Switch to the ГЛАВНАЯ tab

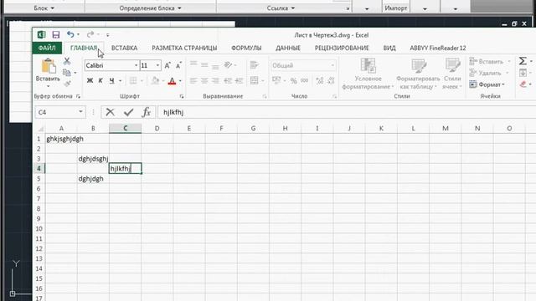84,48
